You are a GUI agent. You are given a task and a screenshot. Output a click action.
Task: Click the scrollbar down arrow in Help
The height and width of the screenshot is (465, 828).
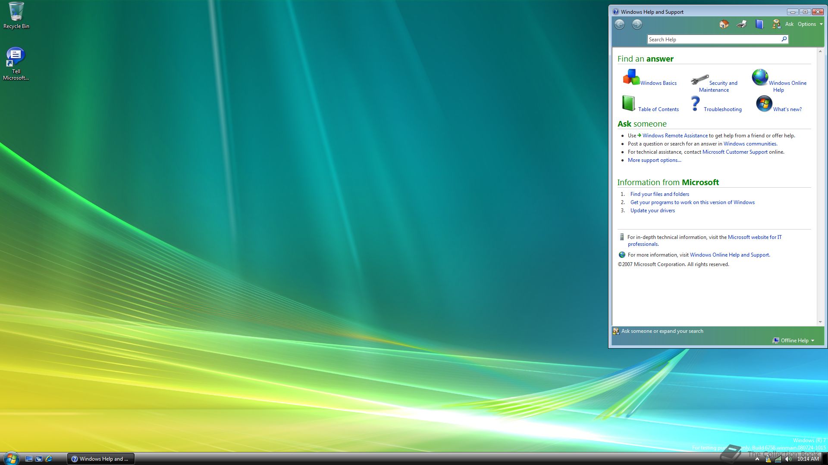[820, 322]
